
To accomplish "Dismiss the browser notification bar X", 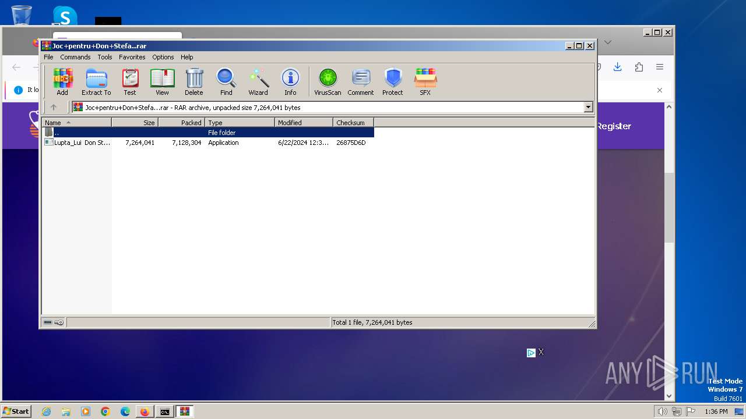I will click(660, 90).
